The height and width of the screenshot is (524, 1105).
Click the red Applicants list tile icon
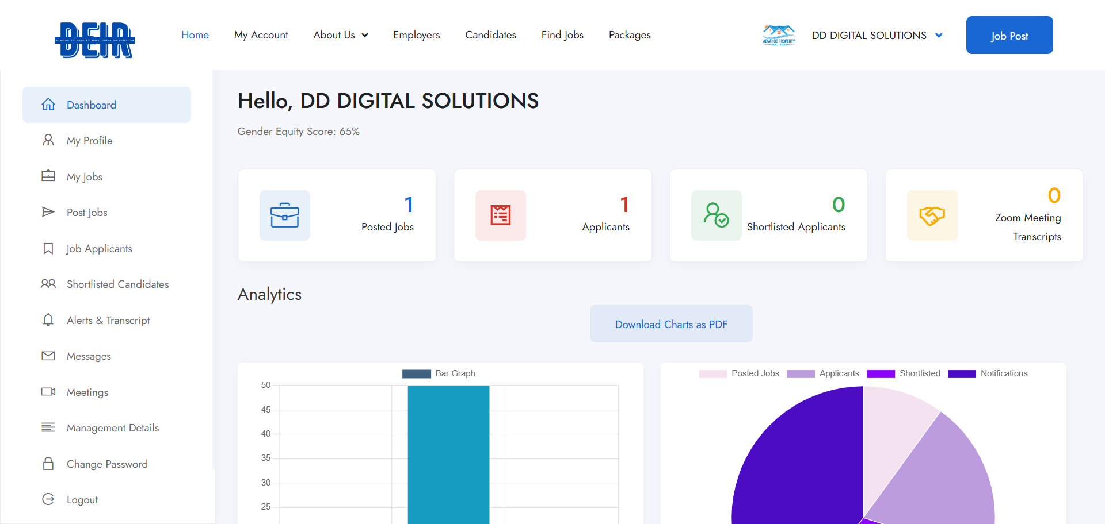click(501, 215)
